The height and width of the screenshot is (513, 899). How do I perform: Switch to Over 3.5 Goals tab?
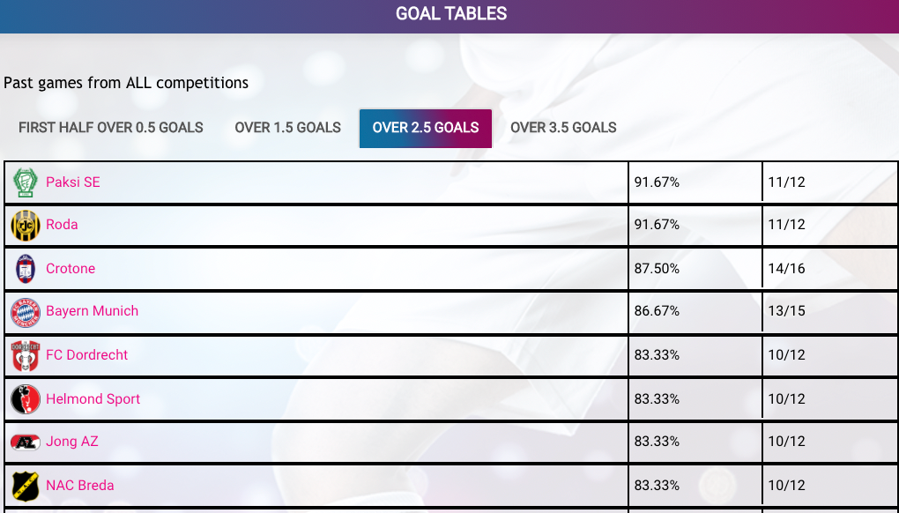(563, 127)
